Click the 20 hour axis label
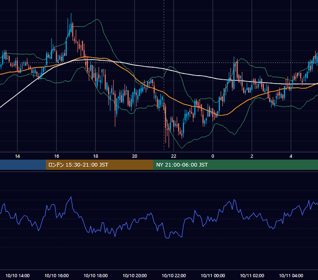Screen dimensions: 318x280 pos(135,156)
